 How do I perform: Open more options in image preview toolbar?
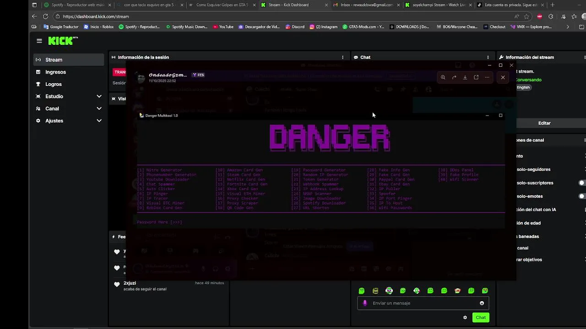487,77
